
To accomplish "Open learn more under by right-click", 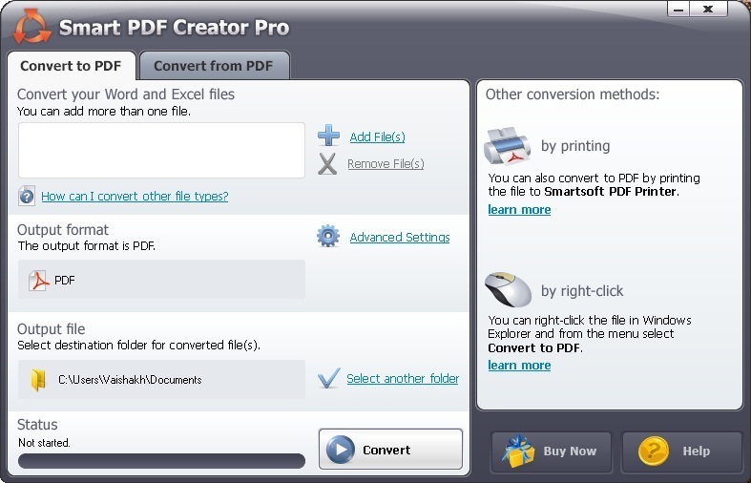I will [x=519, y=366].
